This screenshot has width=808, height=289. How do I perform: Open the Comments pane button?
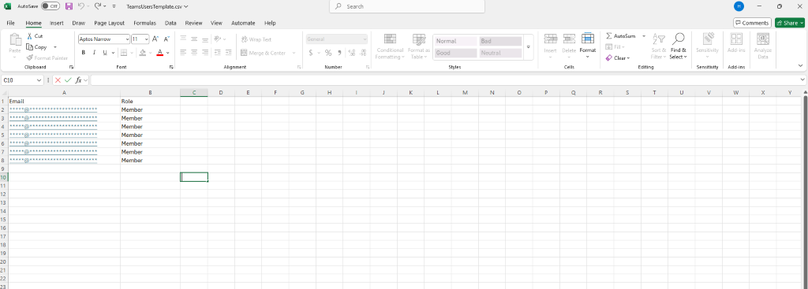tap(752, 23)
